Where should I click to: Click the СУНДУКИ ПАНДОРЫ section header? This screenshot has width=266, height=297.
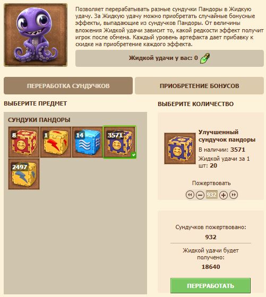tap(39, 120)
